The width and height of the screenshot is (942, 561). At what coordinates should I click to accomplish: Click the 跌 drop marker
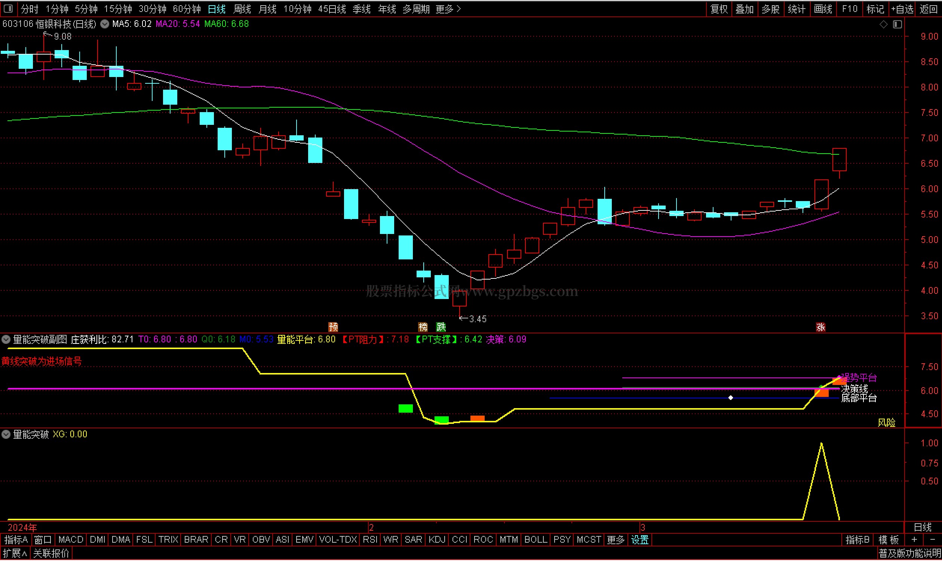click(x=441, y=327)
